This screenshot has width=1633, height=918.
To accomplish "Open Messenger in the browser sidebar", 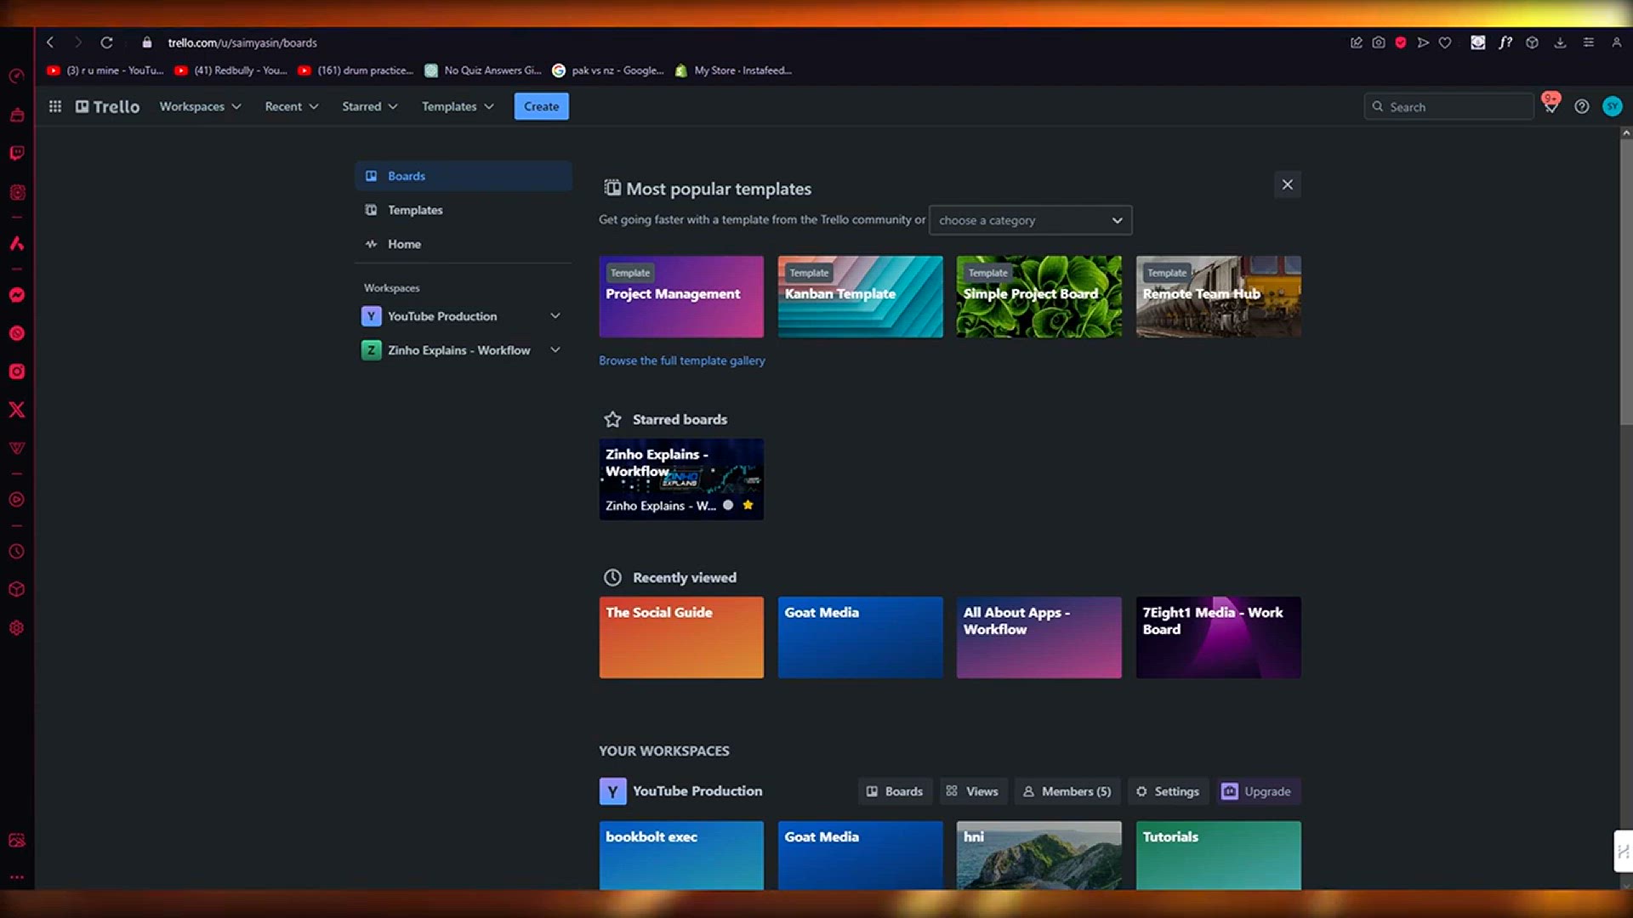I will click(x=17, y=295).
